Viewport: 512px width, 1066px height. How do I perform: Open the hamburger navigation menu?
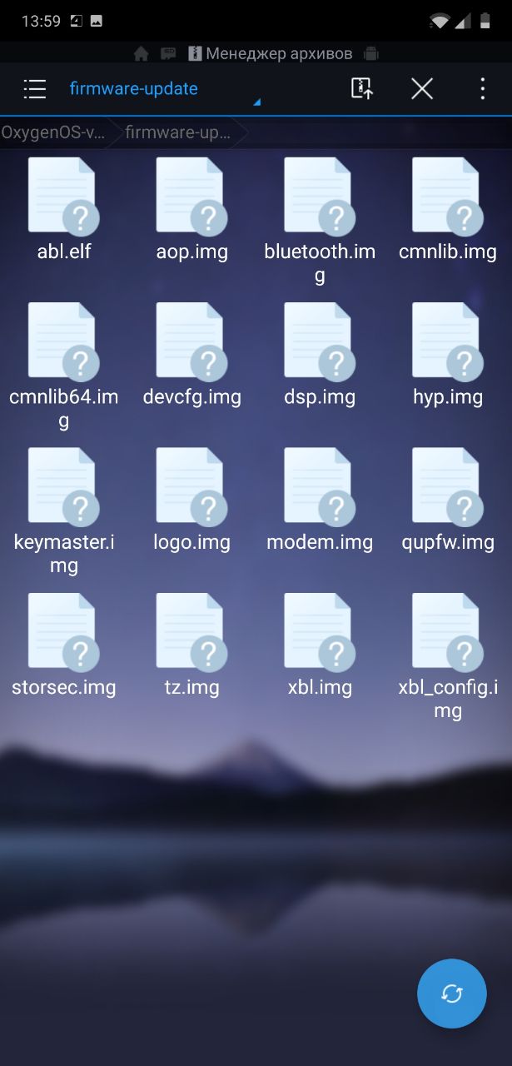pyautogui.click(x=34, y=89)
